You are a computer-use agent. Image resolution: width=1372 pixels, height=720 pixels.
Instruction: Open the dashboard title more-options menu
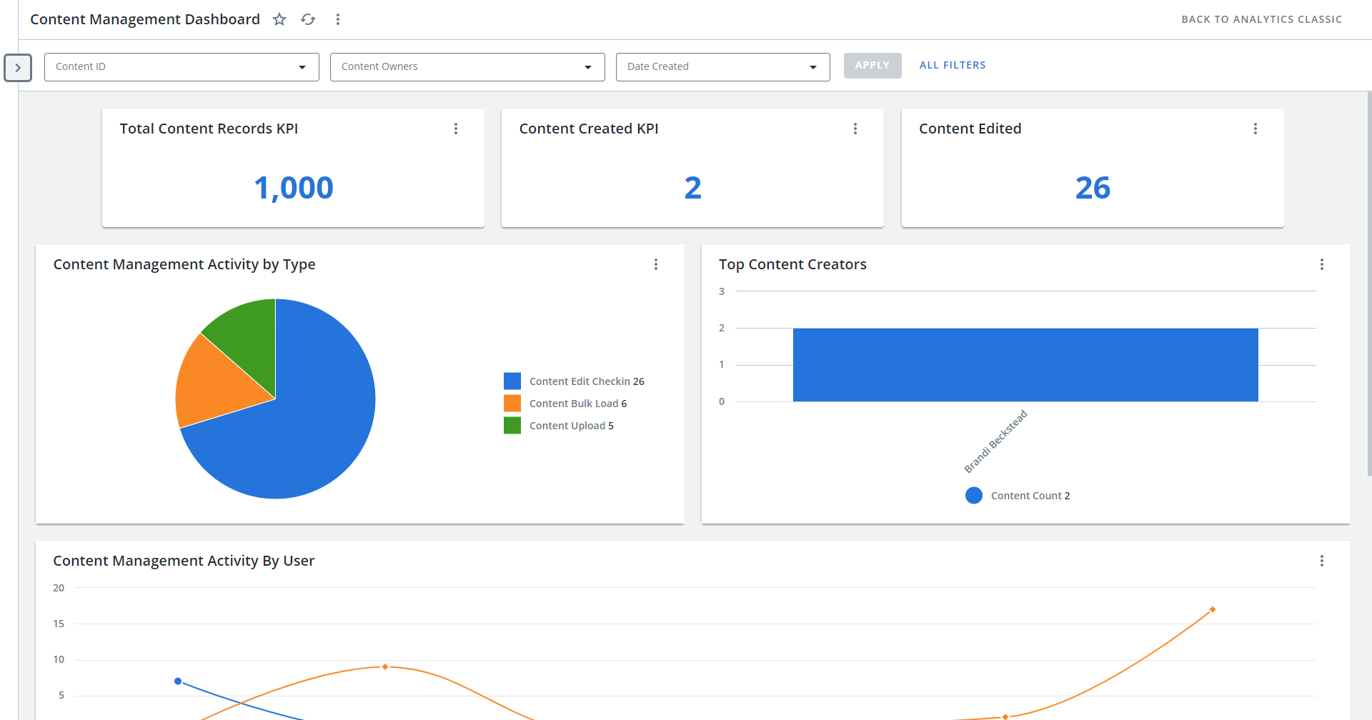[338, 19]
